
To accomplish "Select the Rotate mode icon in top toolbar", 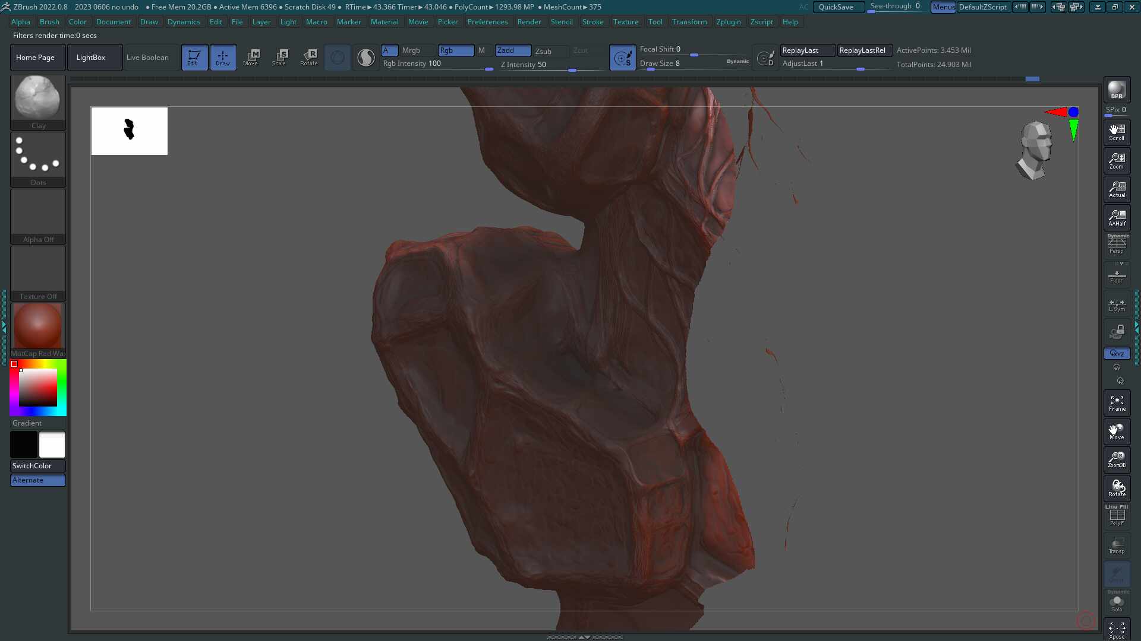I will click(x=308, y=58).
